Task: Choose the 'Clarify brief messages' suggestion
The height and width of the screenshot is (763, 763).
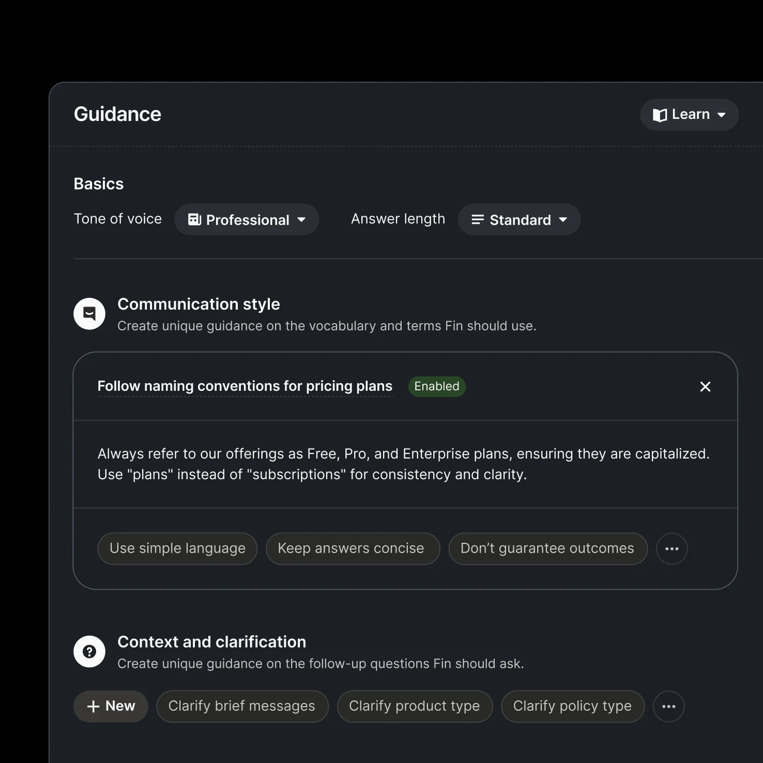Action: (x=242, y=706)
